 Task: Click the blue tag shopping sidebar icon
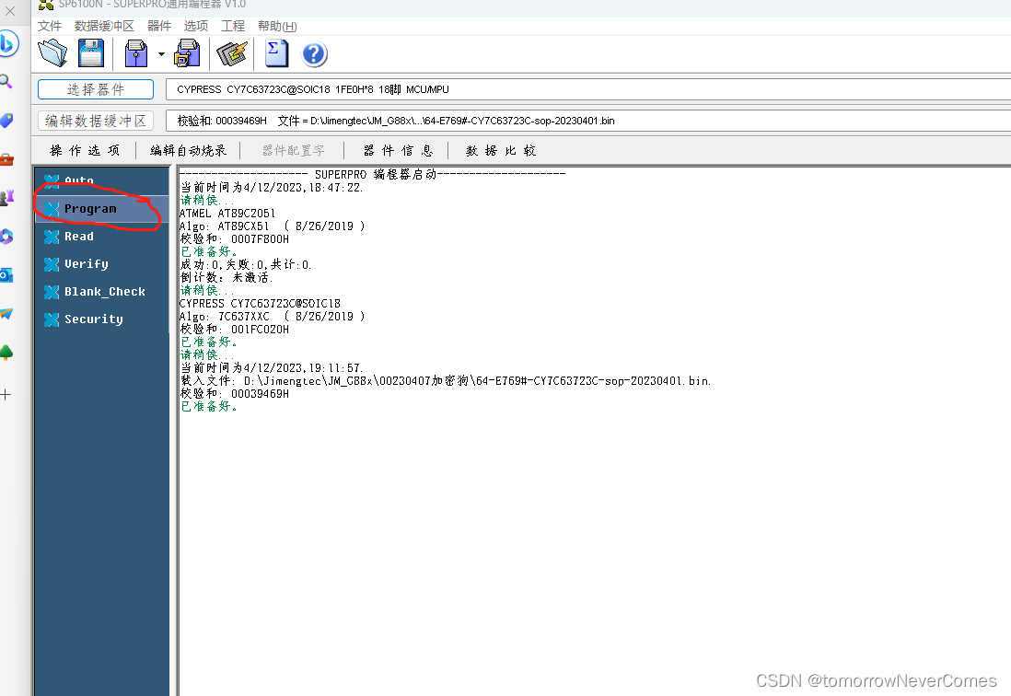click(x=6, y=121)
